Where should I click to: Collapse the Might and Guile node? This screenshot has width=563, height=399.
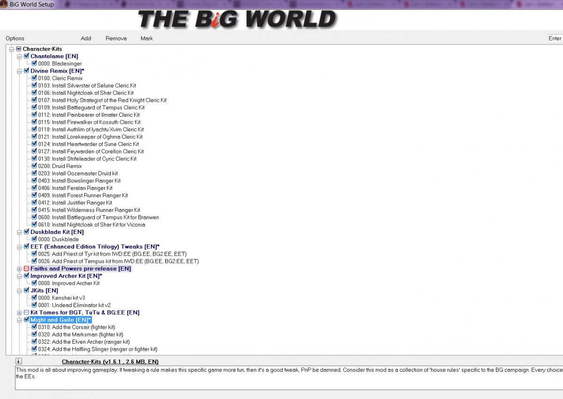coord(19,320)
